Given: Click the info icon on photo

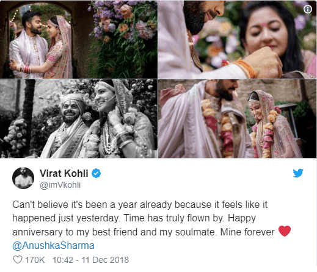Looking at the screenshot, I should tap(308, 9).
